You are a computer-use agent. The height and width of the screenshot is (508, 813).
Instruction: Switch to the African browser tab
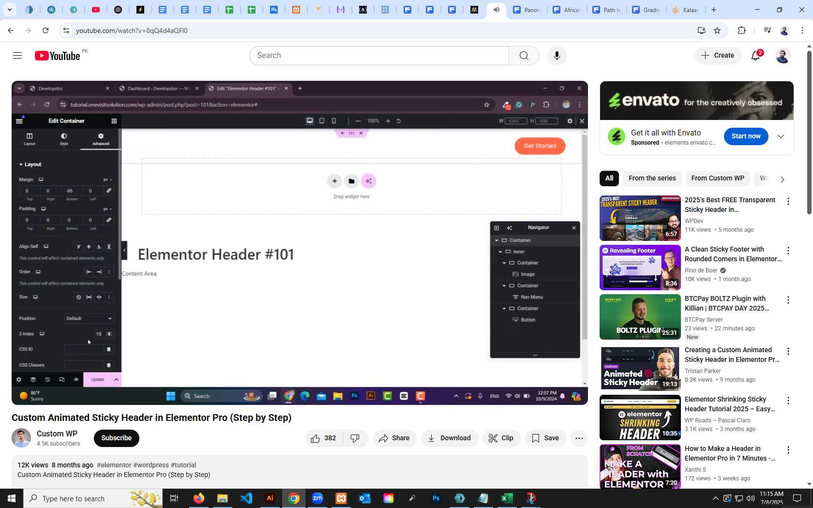[567, 10]
